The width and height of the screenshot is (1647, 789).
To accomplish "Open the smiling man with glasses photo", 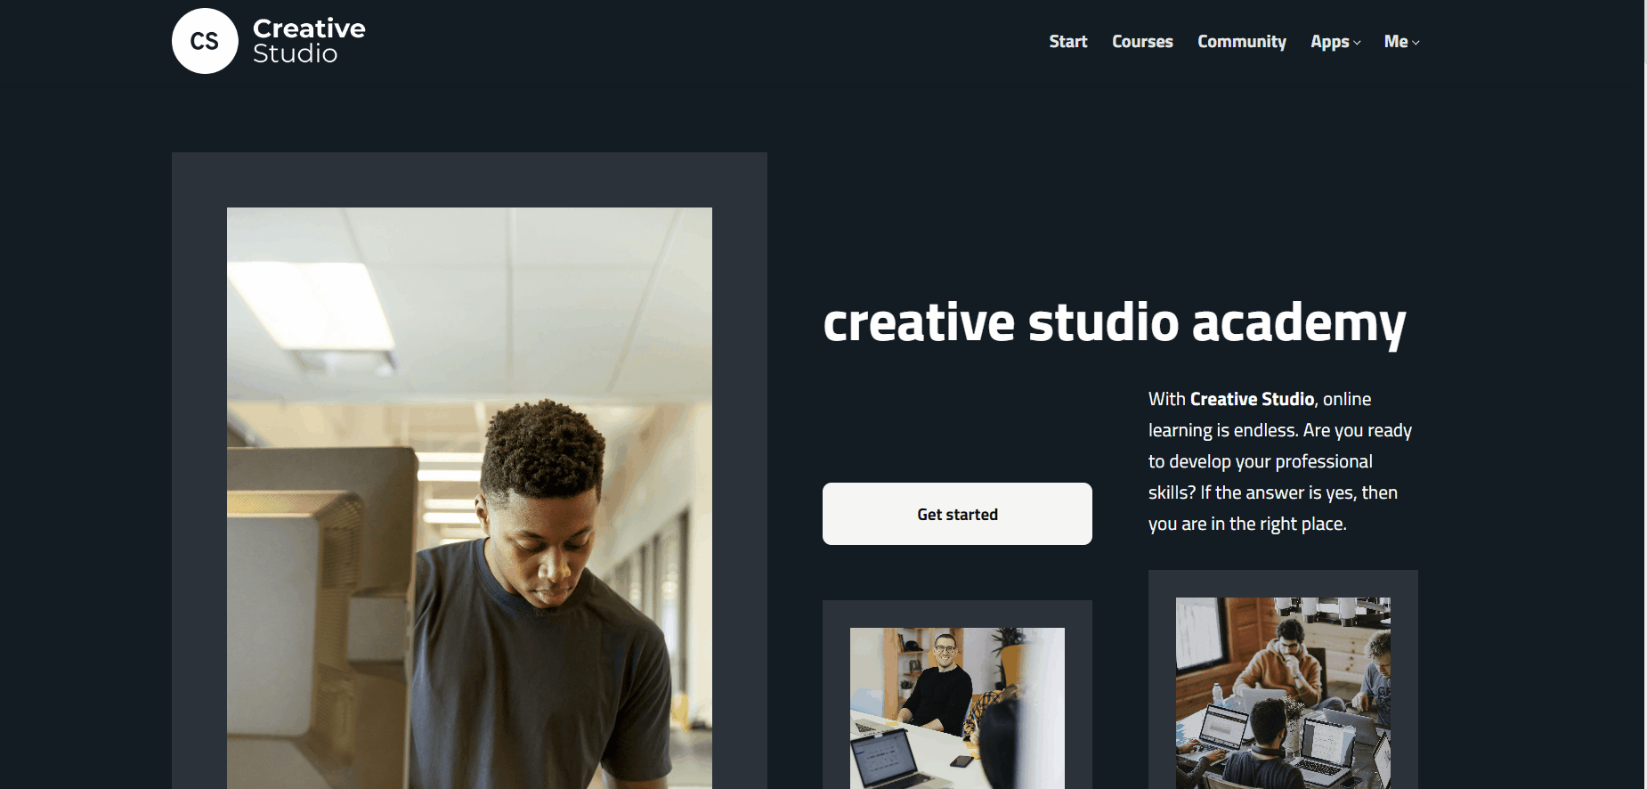I will pyautogui.click(x=957, y=708).
